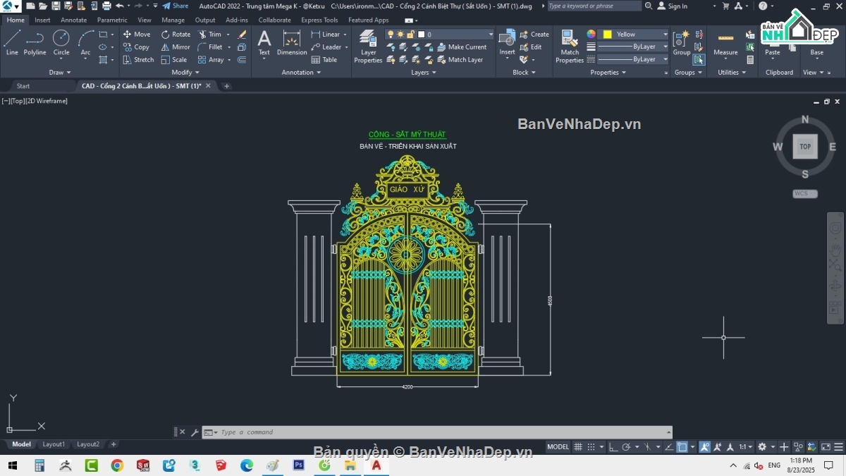Toggle grid display in status bar
Screen dimensions: 846x476
click(x=577, y=446)
